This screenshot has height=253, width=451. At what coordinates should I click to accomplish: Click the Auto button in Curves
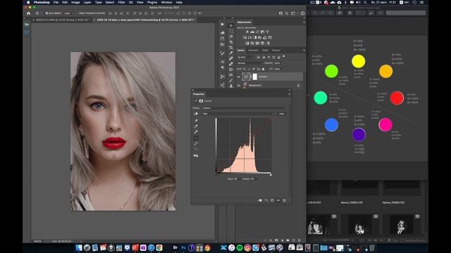(282, 114)
